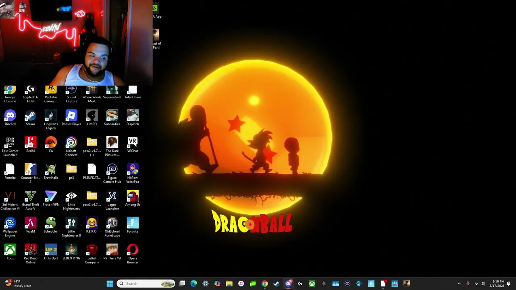Select the Red Dead Online icon
Screen dimensions: 516x290
tap(30, 255)
